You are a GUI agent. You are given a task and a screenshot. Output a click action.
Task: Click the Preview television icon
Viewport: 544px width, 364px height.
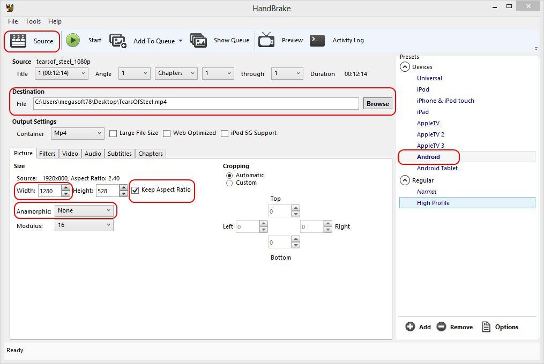pos(266,40)
